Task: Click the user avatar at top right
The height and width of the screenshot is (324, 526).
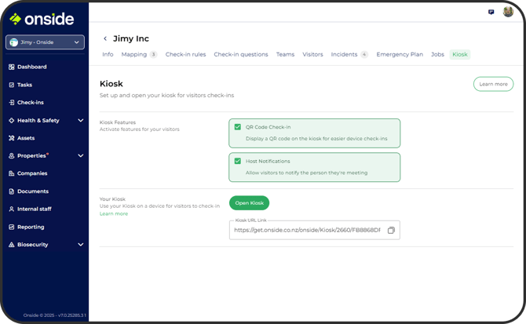Action: coord(509,13)
